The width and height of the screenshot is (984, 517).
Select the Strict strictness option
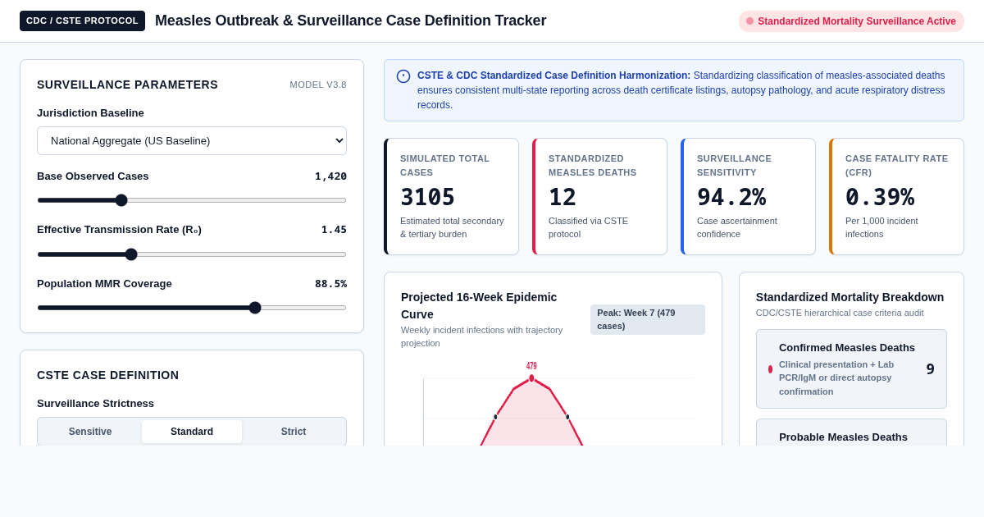point(294,432)
